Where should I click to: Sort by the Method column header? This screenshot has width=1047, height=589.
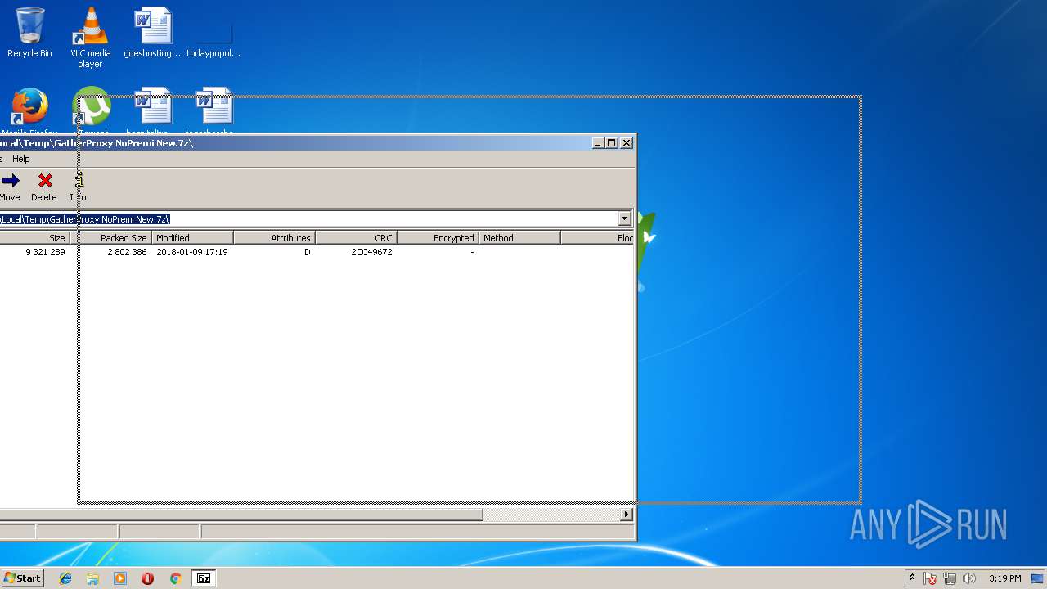point(519,238)
